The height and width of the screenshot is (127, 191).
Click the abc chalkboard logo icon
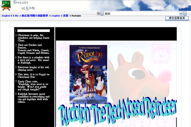tap(6, 5)
